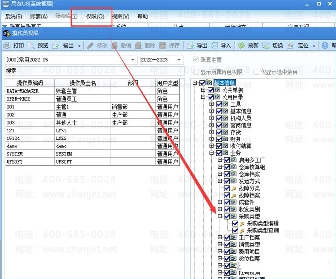This screenshot has width=336, height=279.
Task: Uncheck the 基本信息 root checkbox
Action: pyautogui.click(x=202, y=83)
